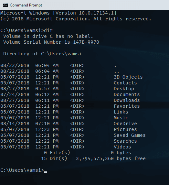Click the Contacts directory entry

point(125,83)
